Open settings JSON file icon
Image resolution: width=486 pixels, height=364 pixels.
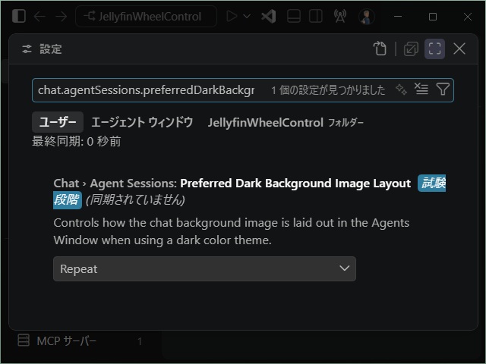point(380,49)
